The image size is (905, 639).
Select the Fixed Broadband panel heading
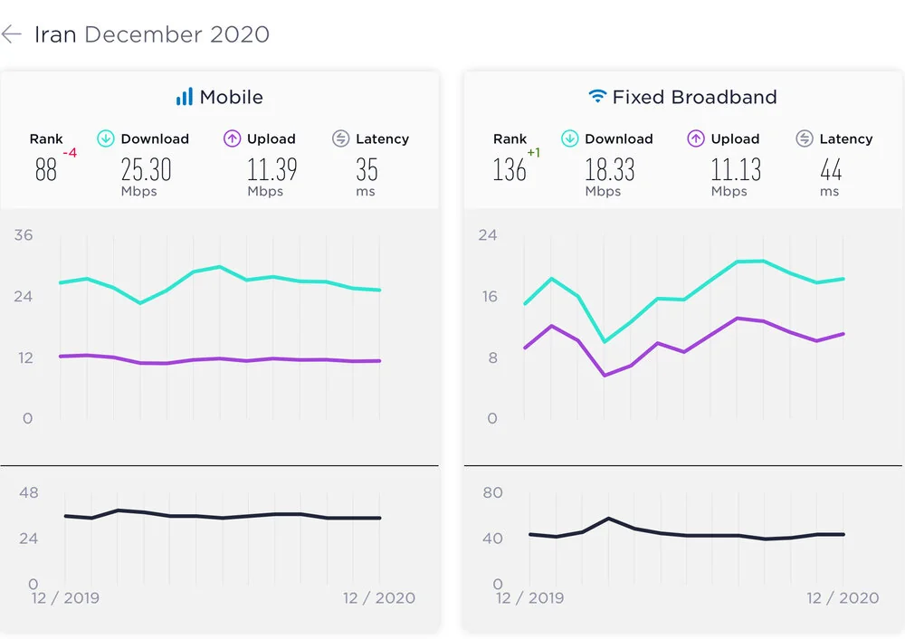[694, 97]
